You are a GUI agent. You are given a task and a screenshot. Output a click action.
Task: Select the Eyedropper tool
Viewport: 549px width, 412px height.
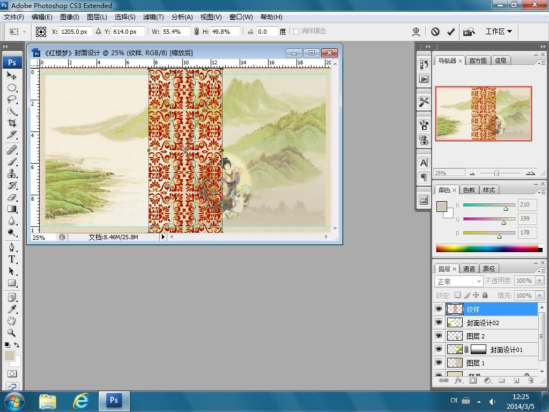(12, 309)
